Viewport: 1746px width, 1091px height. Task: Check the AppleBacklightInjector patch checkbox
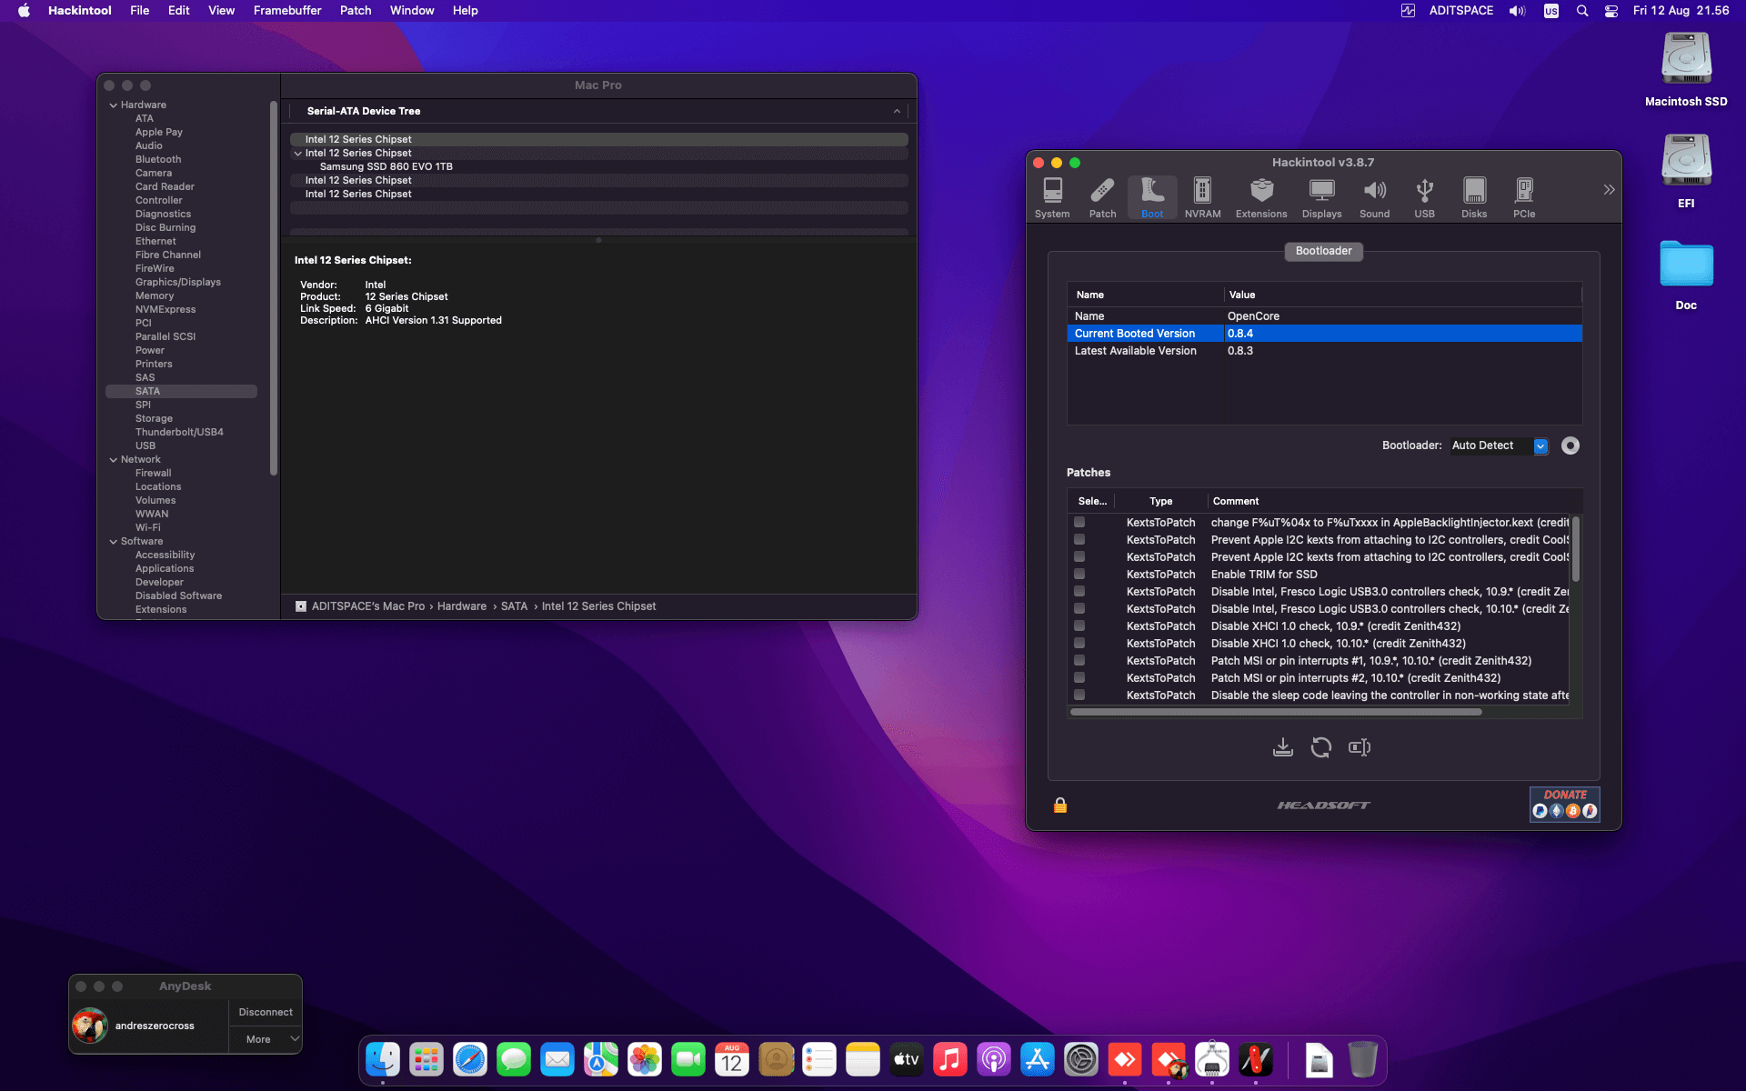[1079, 523]
